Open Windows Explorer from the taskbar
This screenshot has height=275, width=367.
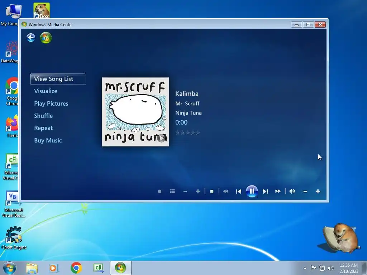pyautogui.click(x=32, y=268)
